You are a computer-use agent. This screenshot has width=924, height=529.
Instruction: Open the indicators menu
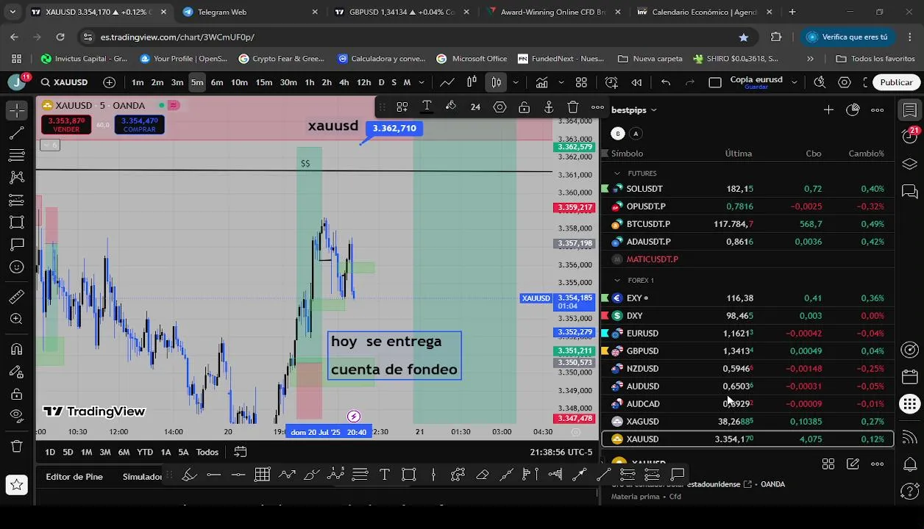click(x=542, y=82)
